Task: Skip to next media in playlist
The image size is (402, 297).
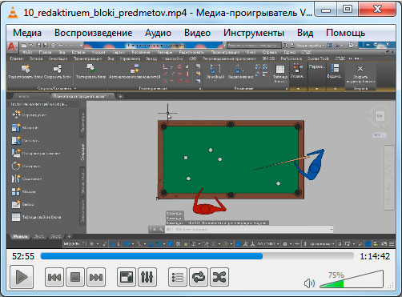Action: click(96, 277)
